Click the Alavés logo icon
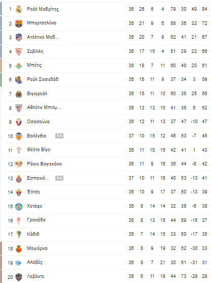Screen dimensions: 211x283 pyautogui.click(x=19, y=263)
